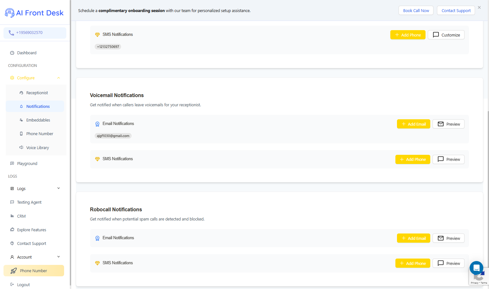Open Receptionist settings
The image size is (489, 289).
tap(35, 93)
